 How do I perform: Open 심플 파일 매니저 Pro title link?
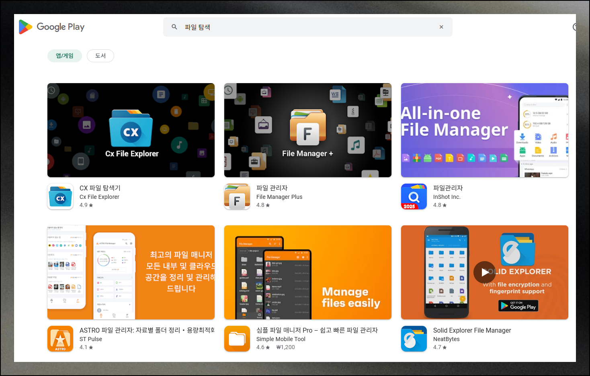(x=317, y=330)
